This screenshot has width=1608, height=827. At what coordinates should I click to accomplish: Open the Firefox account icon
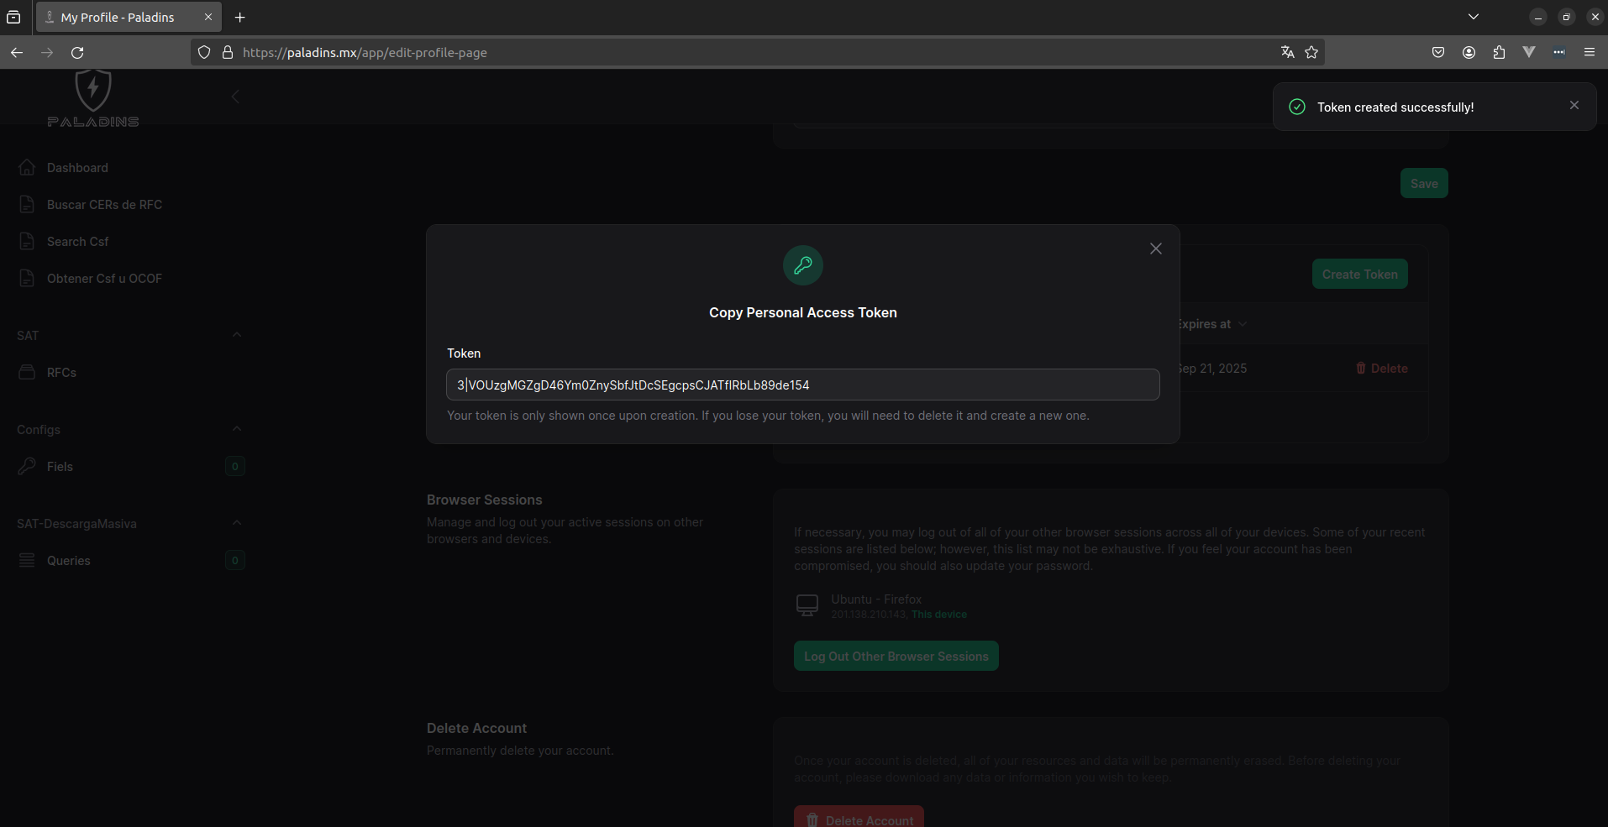tap(1469, 52)
